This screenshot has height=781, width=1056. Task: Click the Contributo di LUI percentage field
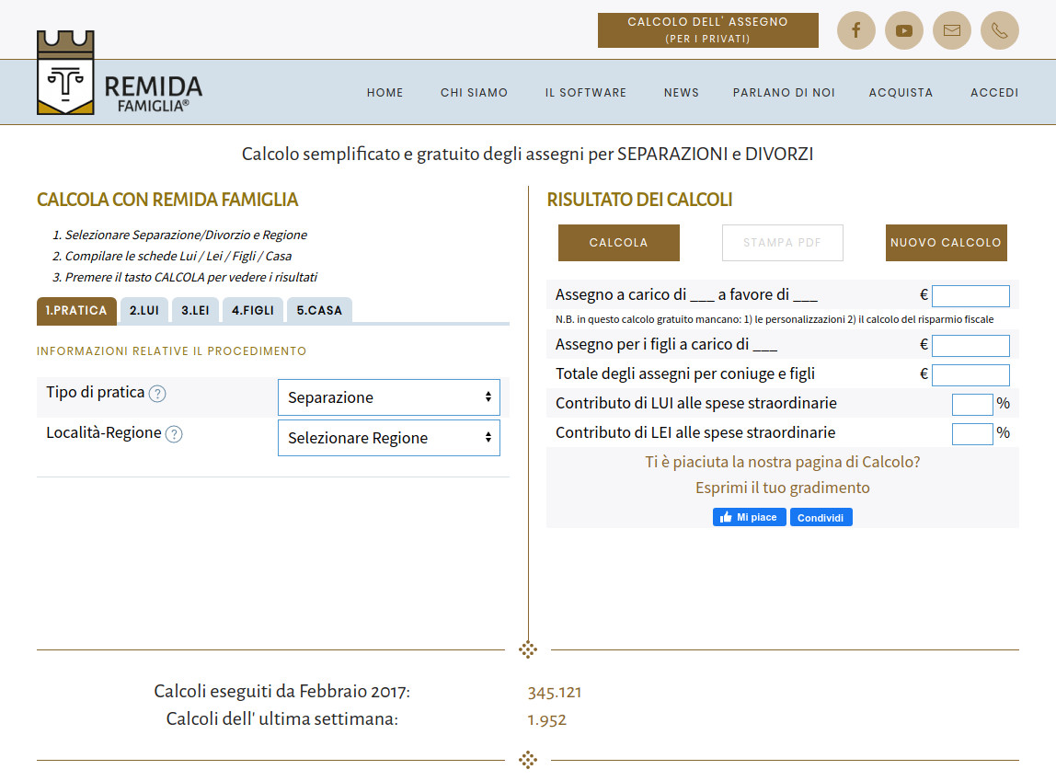(x=972, y=405)
